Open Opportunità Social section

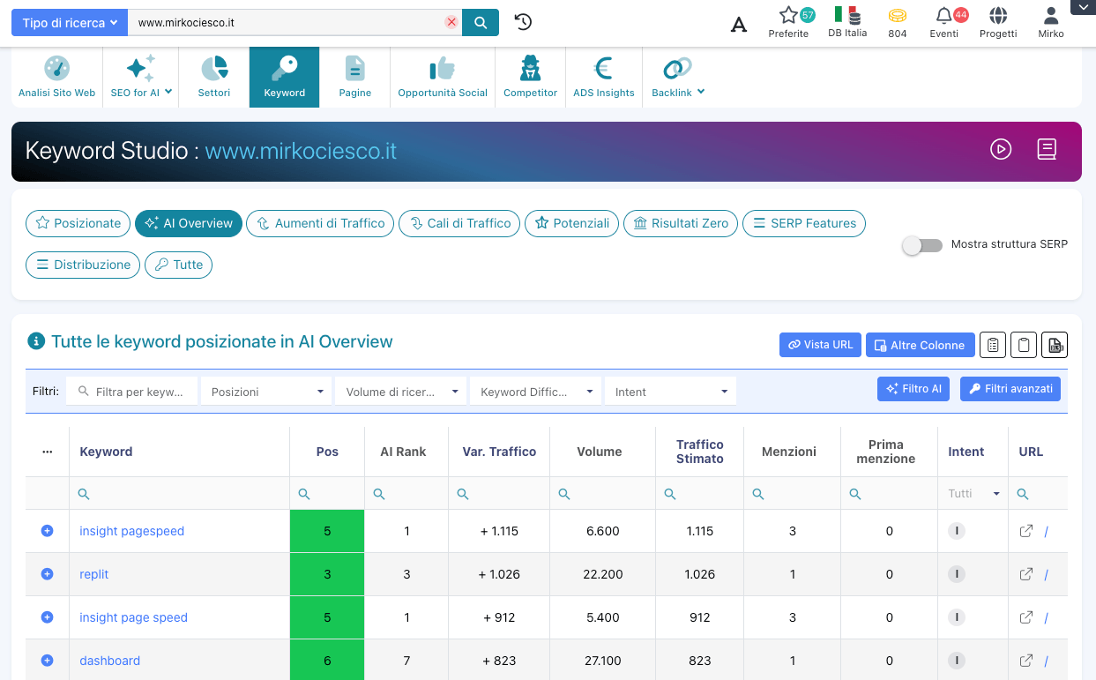click(443, 77)
